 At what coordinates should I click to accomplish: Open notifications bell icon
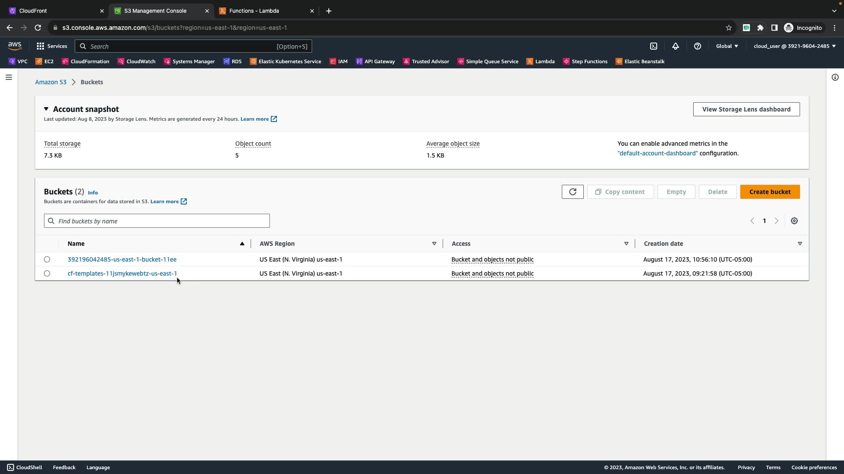pos(676,46)
